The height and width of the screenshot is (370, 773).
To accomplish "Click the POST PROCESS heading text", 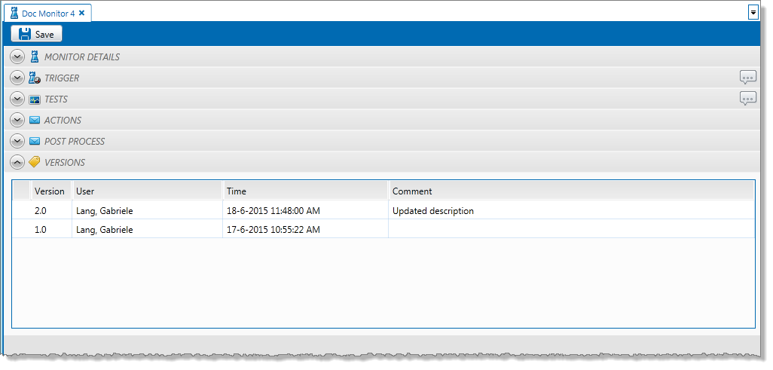I will pyautogui.click(x=75, y=142).
